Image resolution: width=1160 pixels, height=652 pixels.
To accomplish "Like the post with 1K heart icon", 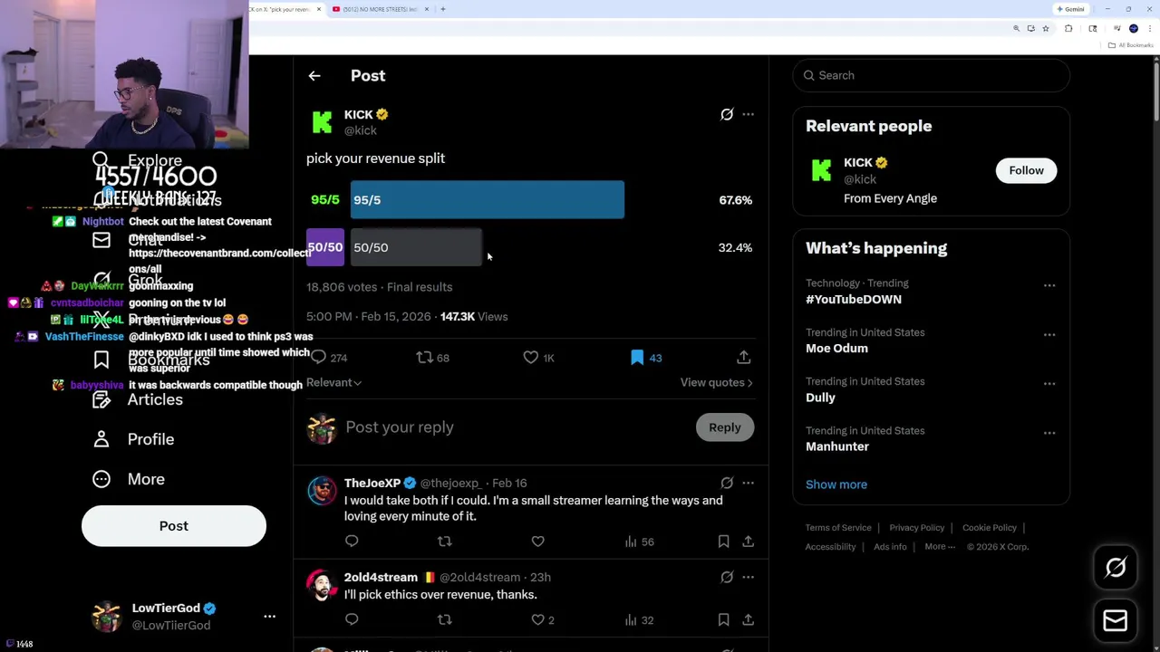I will [531, 358].
